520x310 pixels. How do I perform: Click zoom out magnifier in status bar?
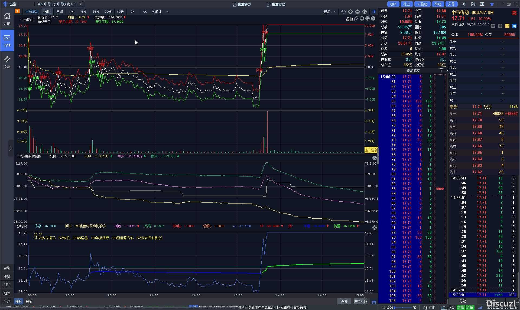pyautogui.click(x=383, y=308)
